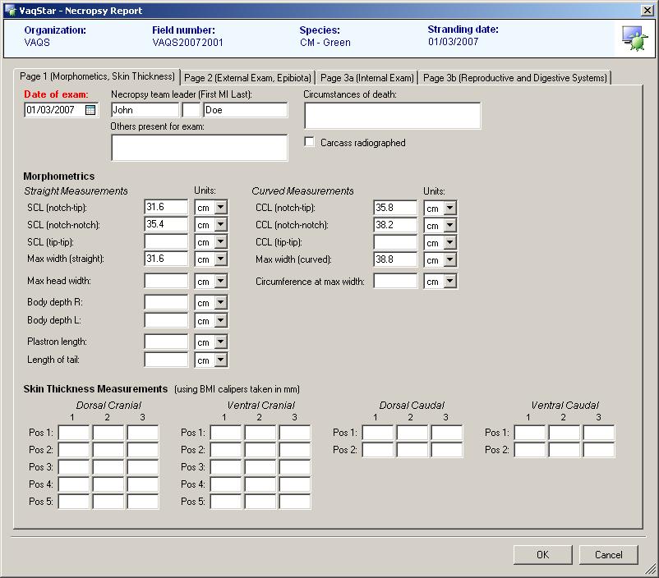This screenshot has height=578, width=659.
Task: Open units dropdown for Length of tail
Action: [x=219, y=360]
